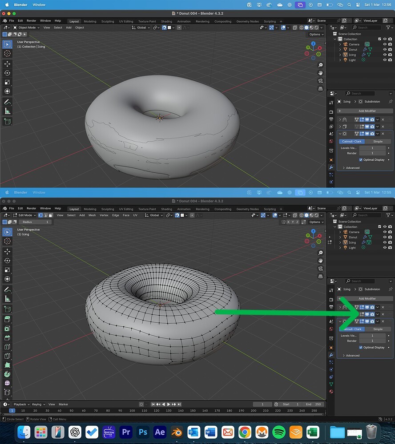Open the Keying dropdown in the timeline

pyautogui.click(x=39, y=404)
